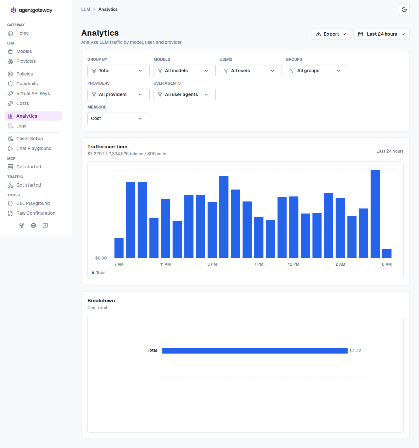Click the download icon on Export button
The width and height of the screenshot is (419, 448).
pyautogui.click(x=319, y=34)
